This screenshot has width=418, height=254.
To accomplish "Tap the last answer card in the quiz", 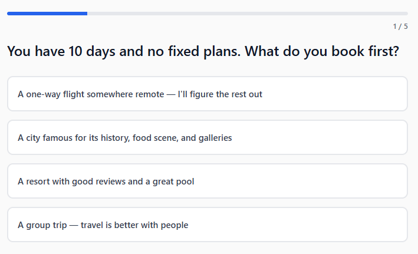I will [207, 225].
